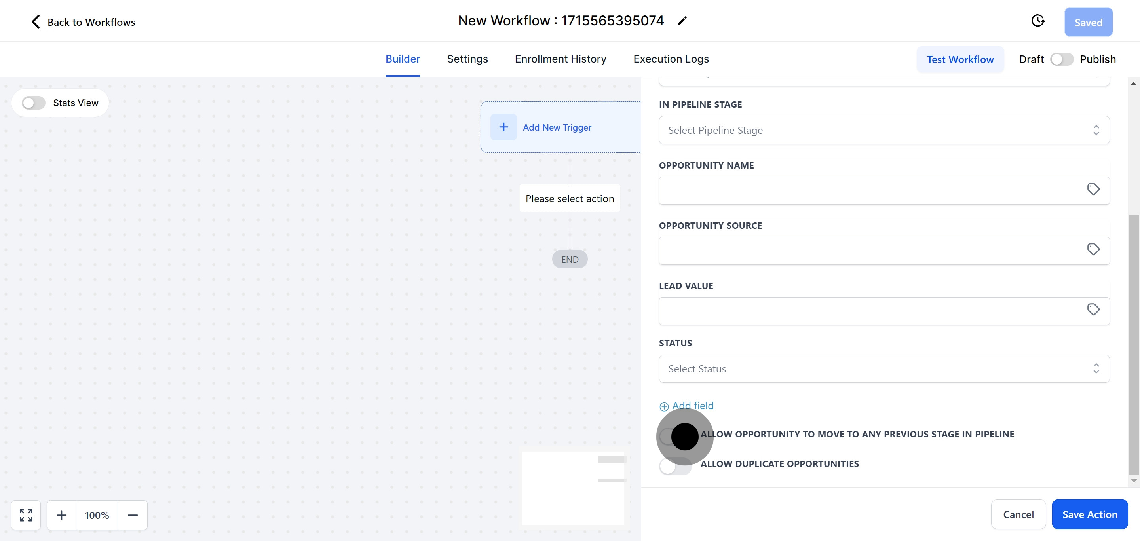This screenshot has height=541, width=1140.
Task: Open the Select Pipeline Stage dropdown
Action: [883, 131]
